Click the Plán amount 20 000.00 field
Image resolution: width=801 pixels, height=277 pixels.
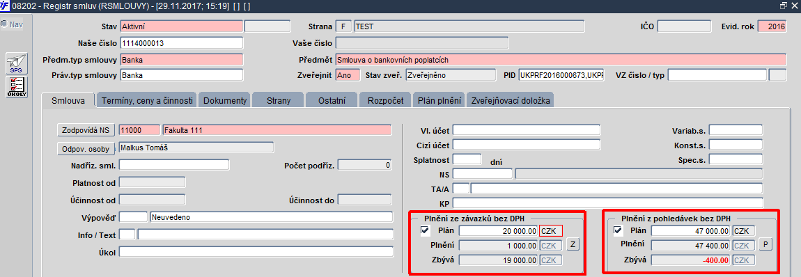click(498, 230)
